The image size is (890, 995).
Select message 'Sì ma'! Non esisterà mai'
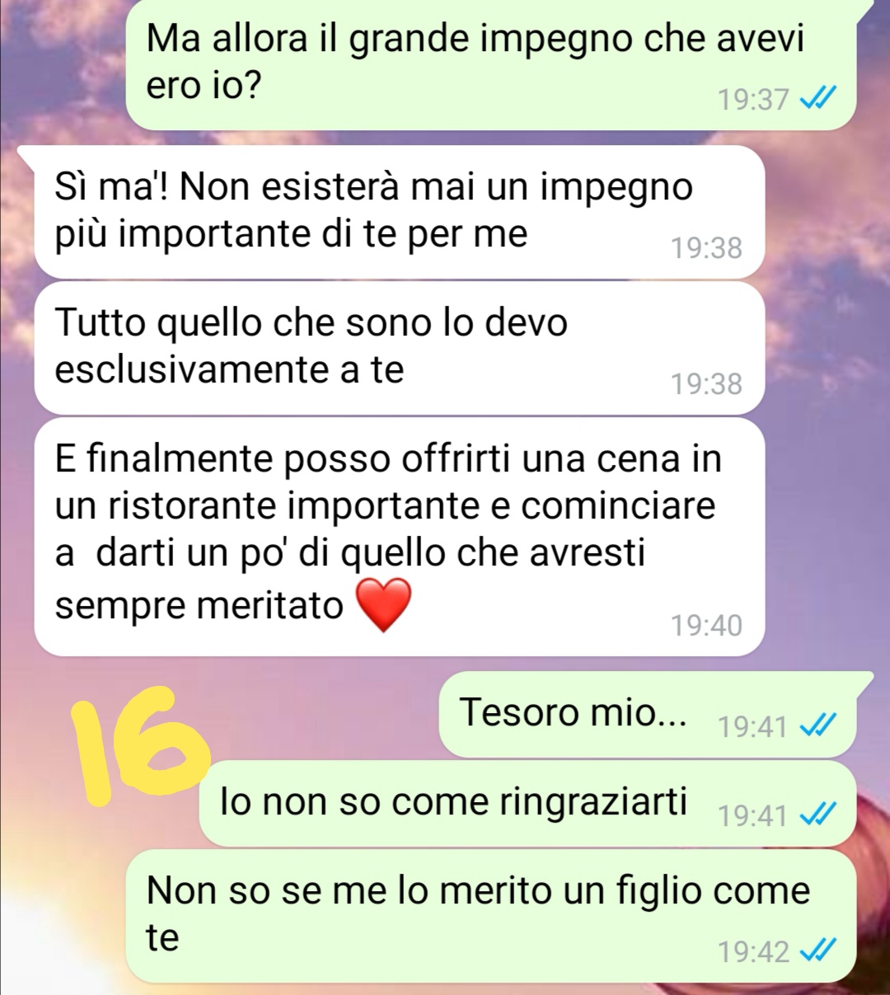pyautogui.click(x=399, y=213)
